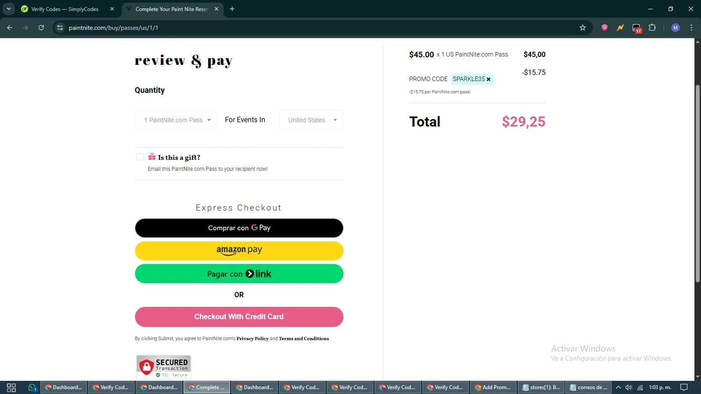Open the network Wi-Fi tray icon
This screenshot has height=394, width=701.
640,387
